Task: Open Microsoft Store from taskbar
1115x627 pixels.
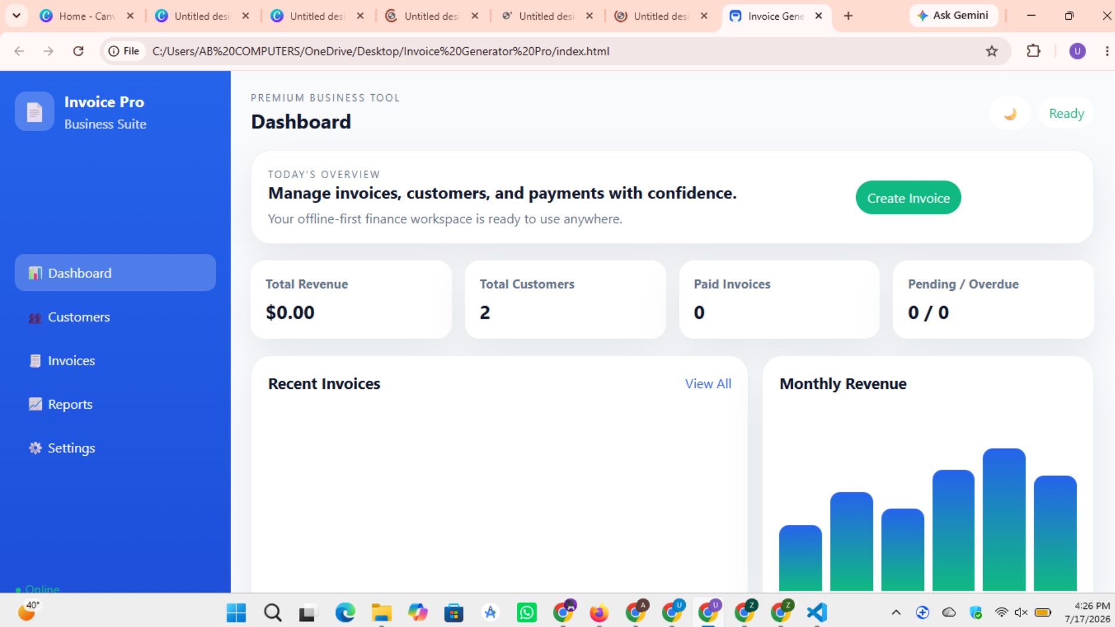Action: pyautogui.click(x=454, y=612)
